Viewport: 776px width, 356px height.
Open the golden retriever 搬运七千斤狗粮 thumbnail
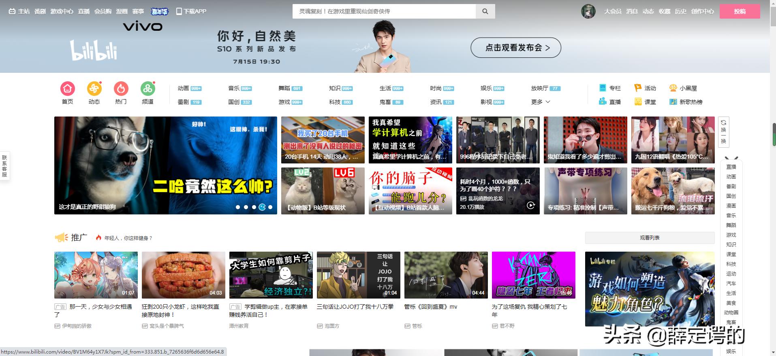(673, 191)
